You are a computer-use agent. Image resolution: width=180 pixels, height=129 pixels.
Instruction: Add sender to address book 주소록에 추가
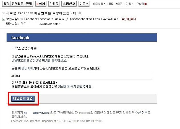point(111,19)
